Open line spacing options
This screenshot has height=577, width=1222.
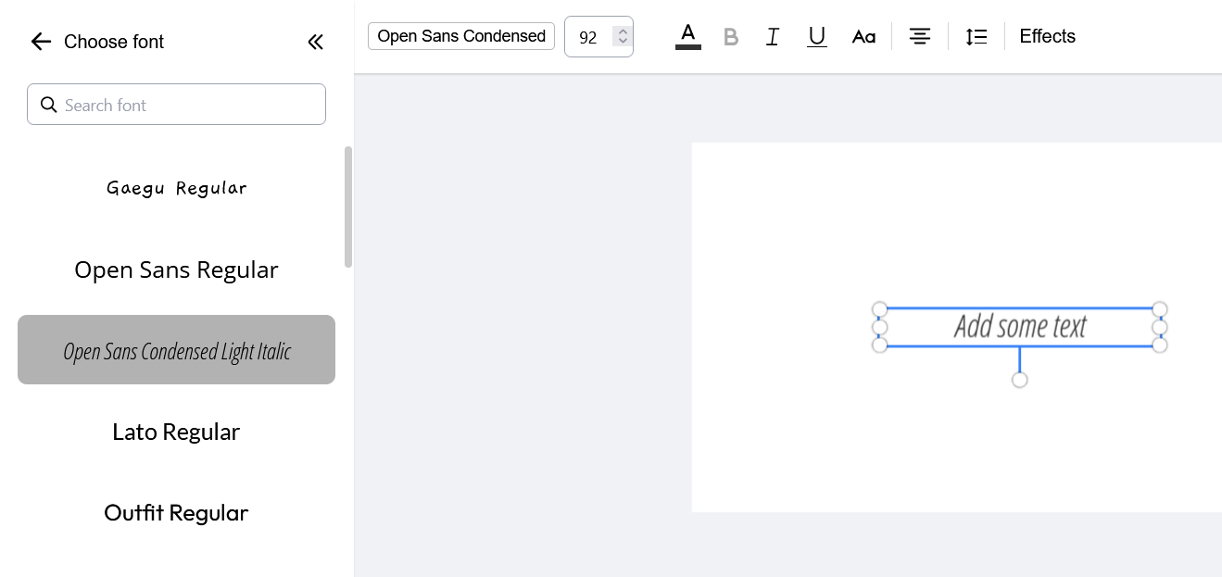point(976,37)
